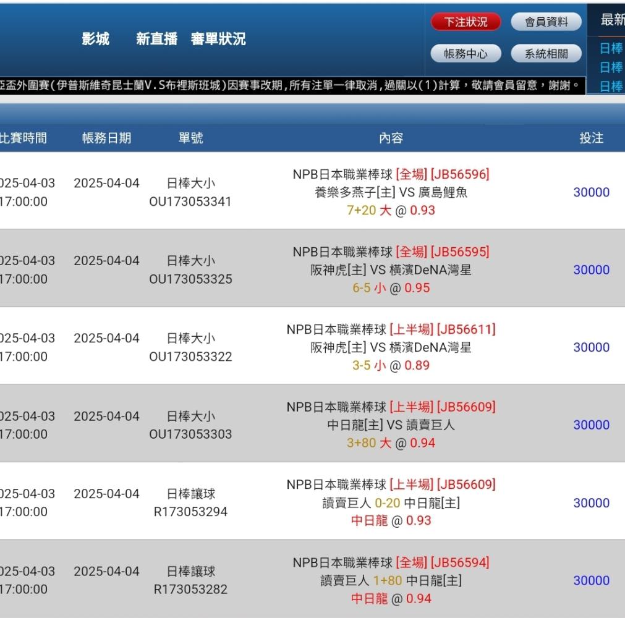Open the 系統相關 button
Image resolution: width=625 pixels, height=618 pixels.
coord(546,53)
